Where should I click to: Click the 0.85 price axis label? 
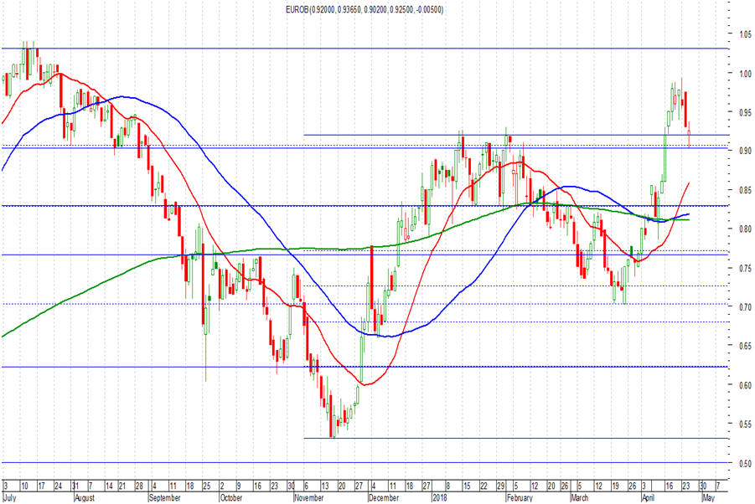(746, 190)
